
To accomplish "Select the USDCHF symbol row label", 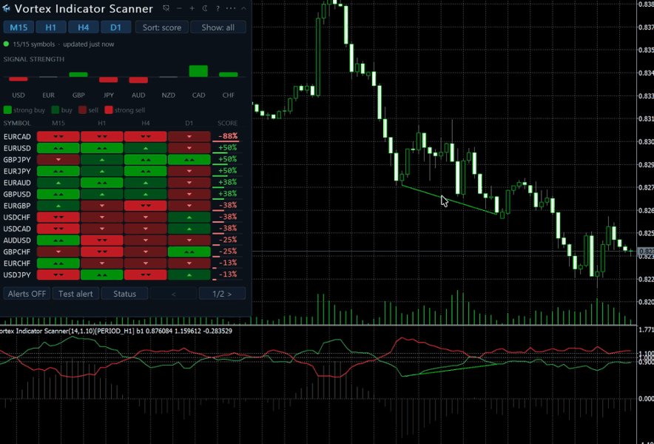I will 17,217.
